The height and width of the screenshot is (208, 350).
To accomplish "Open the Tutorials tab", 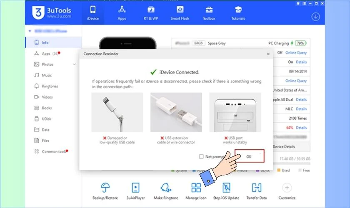I will click(238, 13).
